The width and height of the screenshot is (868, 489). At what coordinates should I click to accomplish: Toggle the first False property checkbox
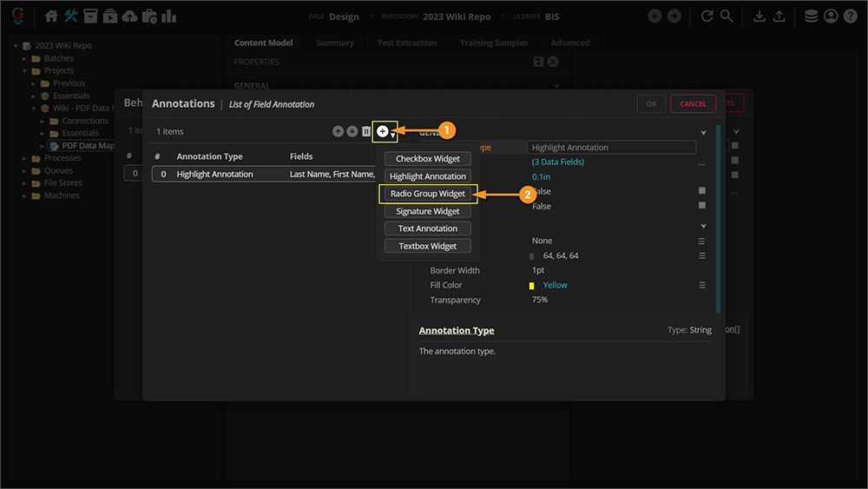click(702, 191)
